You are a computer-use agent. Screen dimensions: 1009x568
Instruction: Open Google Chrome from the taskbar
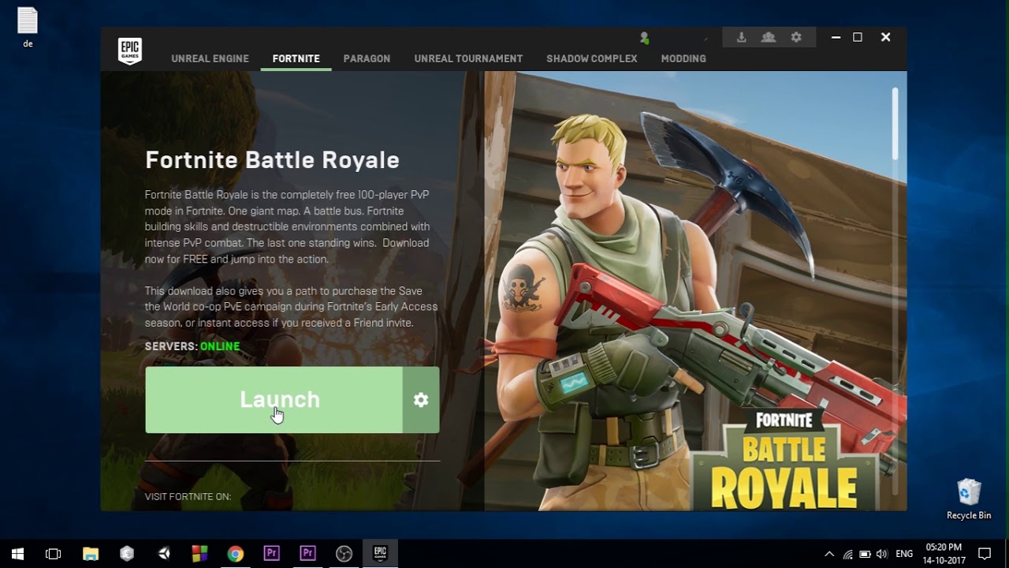[x=235, y=554]
